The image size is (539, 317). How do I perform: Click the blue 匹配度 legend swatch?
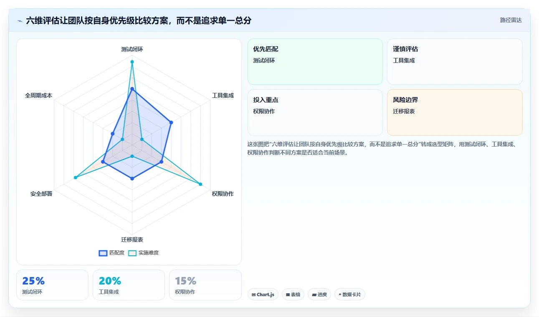coord(103,253)
